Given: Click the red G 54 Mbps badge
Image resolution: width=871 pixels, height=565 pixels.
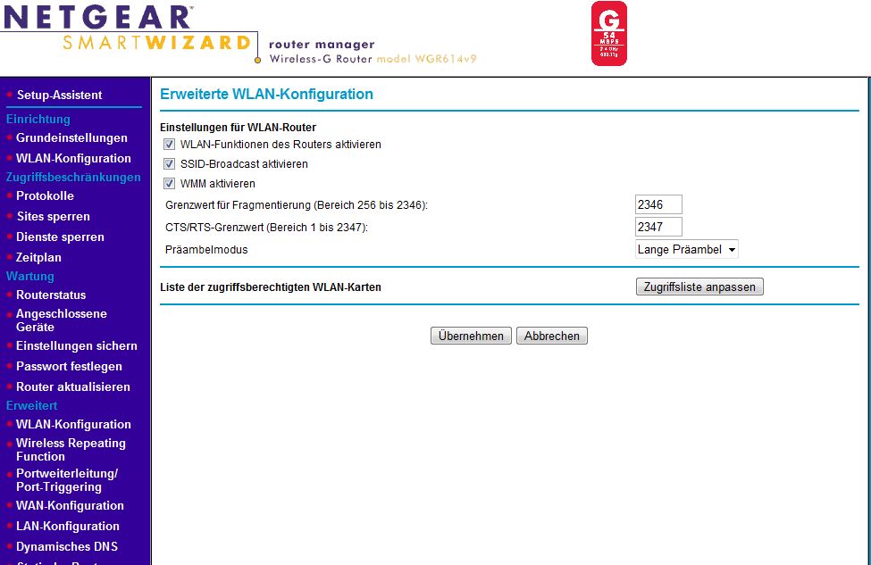Looking at the screenshot, I should (x=609, y=33).
